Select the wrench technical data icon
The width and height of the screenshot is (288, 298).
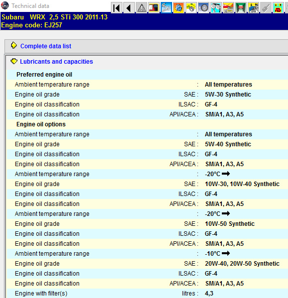166,8
